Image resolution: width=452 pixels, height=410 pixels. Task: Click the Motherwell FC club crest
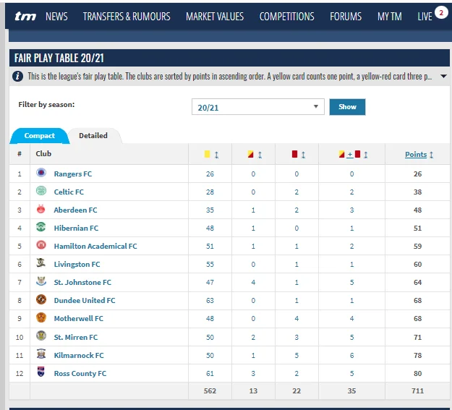coord(41,318)
